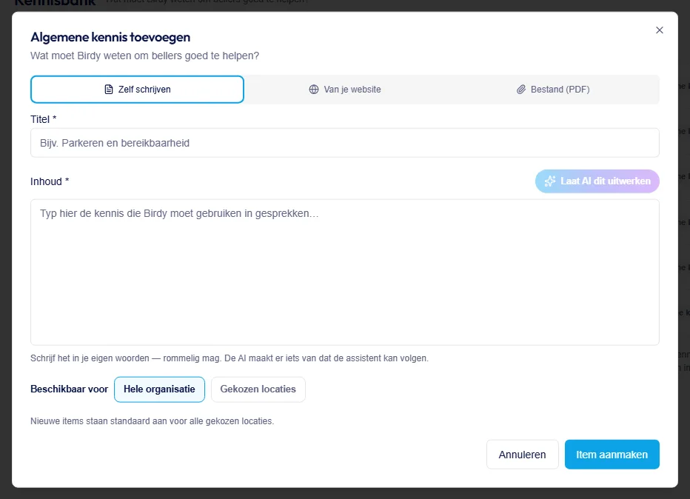This screenshot has height=499, width=690.
Task: Open the Bestand (PDF) tab
Action: (x=553, y=90)
